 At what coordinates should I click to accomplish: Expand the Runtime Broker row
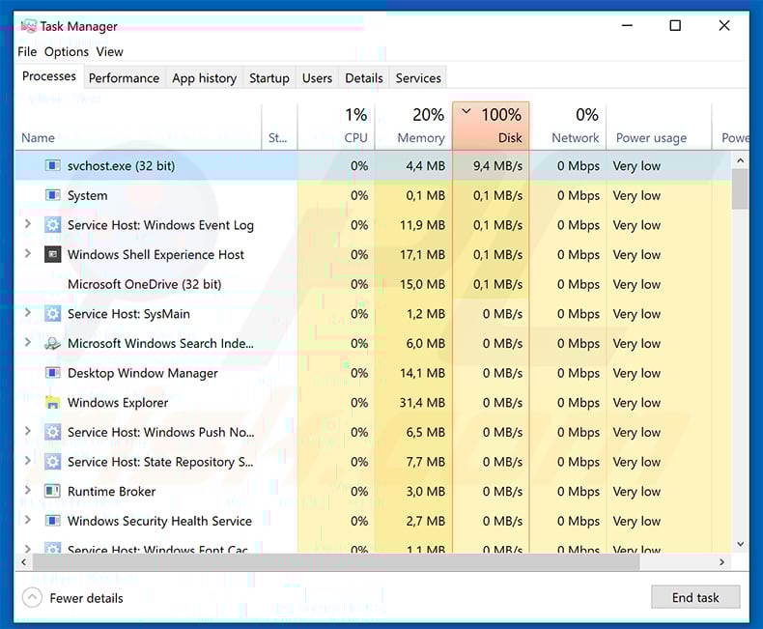click(x=28, y=490)
